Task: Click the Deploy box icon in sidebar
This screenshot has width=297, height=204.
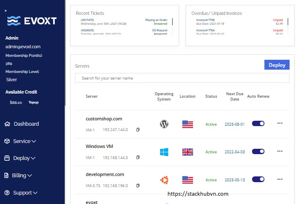Action: tap(7, 158)
